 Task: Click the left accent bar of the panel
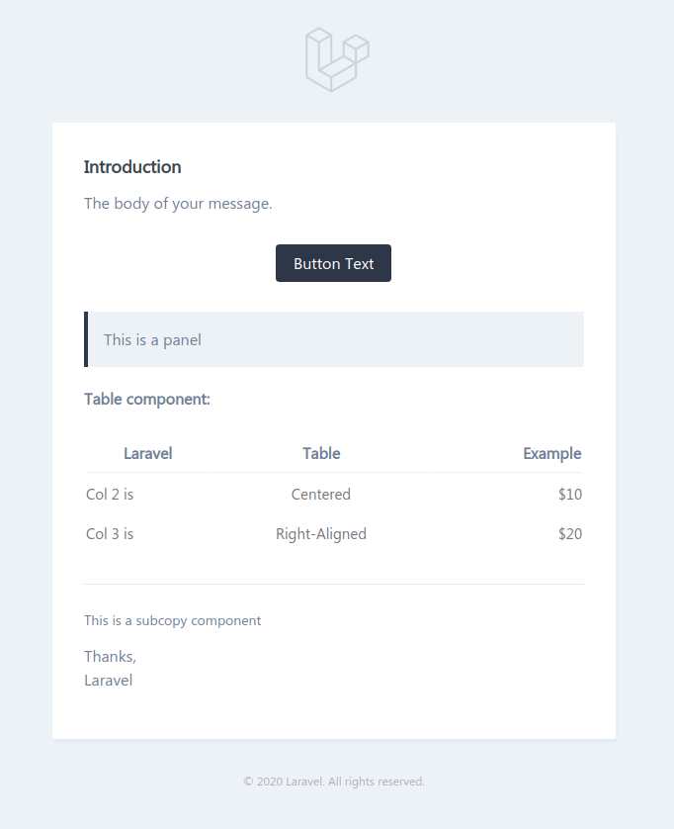[x=86, y=339]
